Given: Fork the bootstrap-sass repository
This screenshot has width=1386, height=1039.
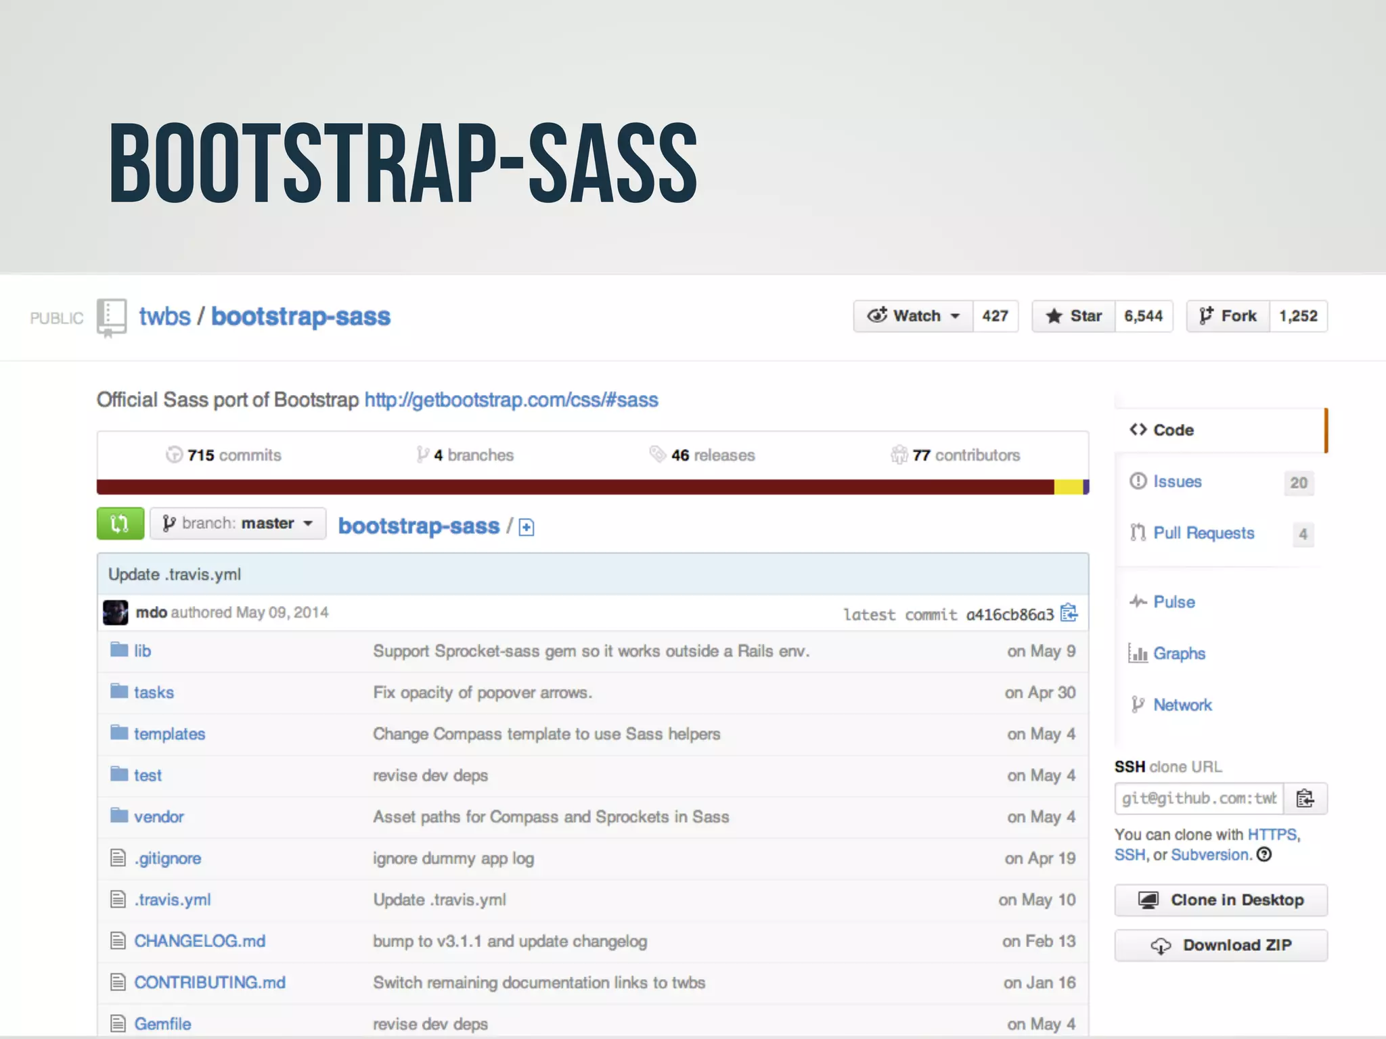Looking at the screenshot, I should (x=1228, y=316).
